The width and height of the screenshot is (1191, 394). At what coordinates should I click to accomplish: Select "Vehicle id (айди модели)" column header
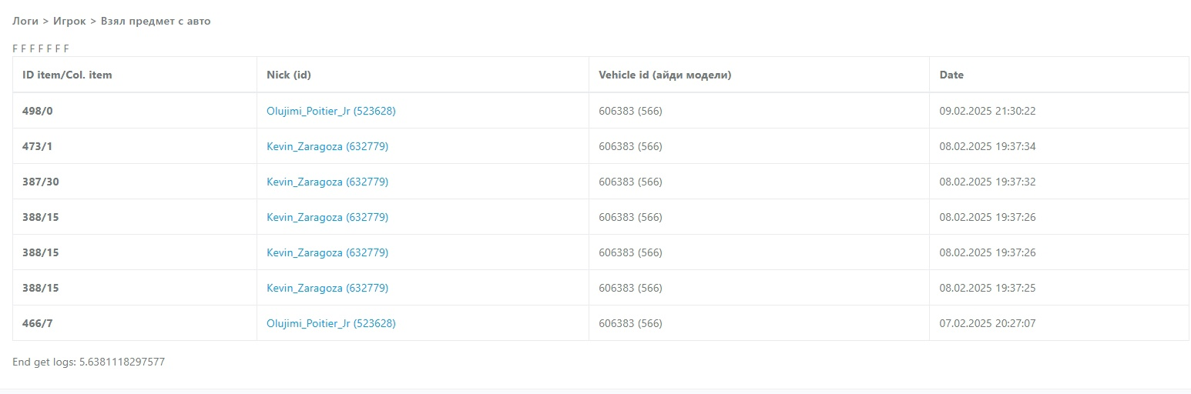(665, 75)
